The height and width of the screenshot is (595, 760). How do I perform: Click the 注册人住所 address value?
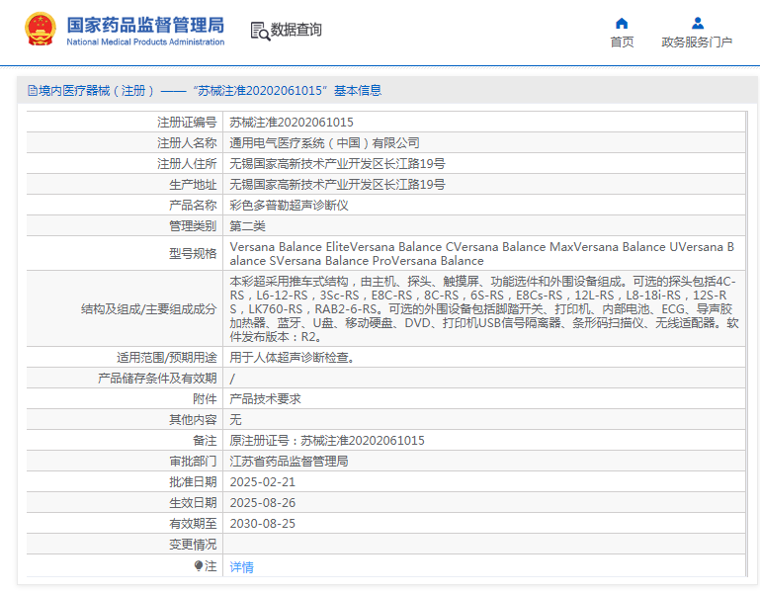click(x=337, y=164)
